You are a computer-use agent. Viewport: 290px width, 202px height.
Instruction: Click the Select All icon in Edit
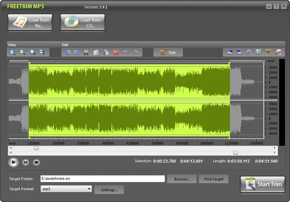67,53
